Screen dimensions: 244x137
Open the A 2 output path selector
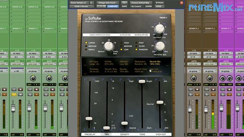point(17,57)
